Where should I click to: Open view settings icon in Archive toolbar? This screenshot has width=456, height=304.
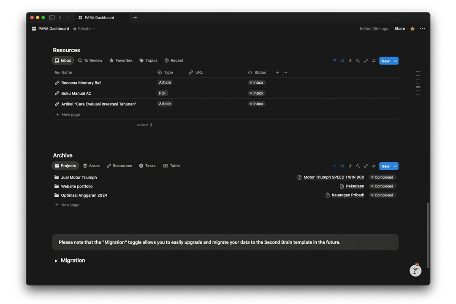tap(374, 166)
